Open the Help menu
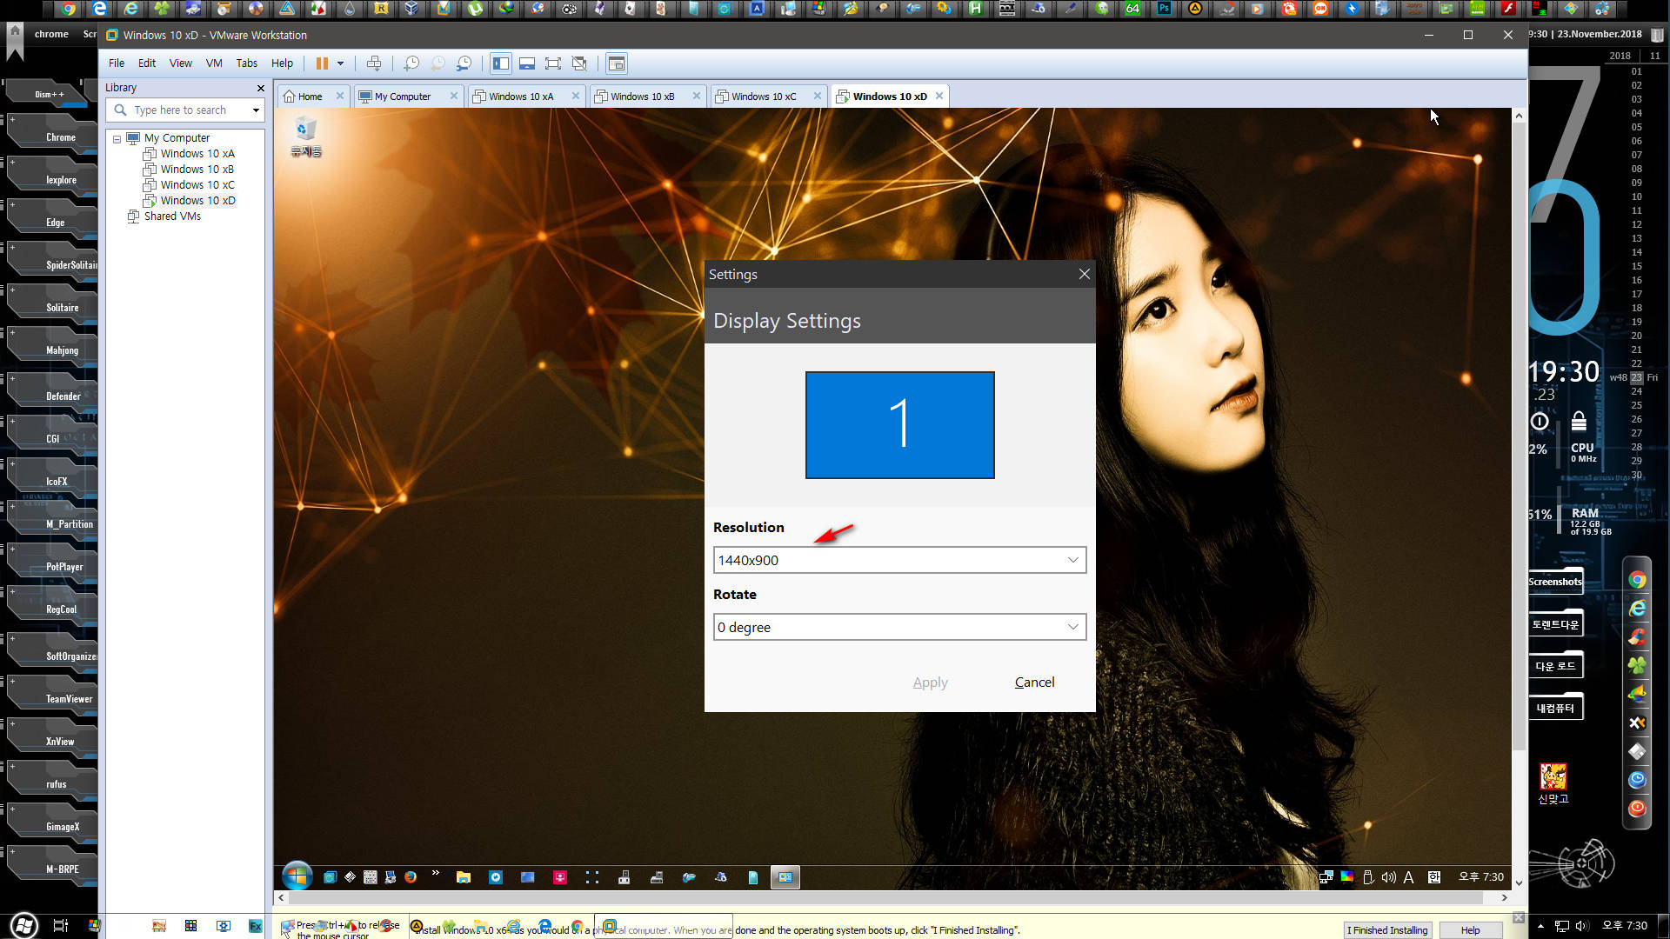Image resolution: width=1670 pixels, height=939 pixels. tap(282, 63)
